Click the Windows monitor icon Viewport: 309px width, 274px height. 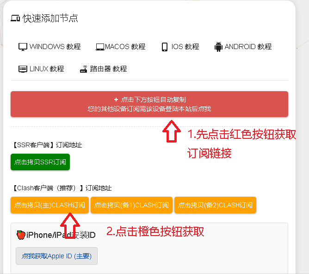[x=23, y=47]
